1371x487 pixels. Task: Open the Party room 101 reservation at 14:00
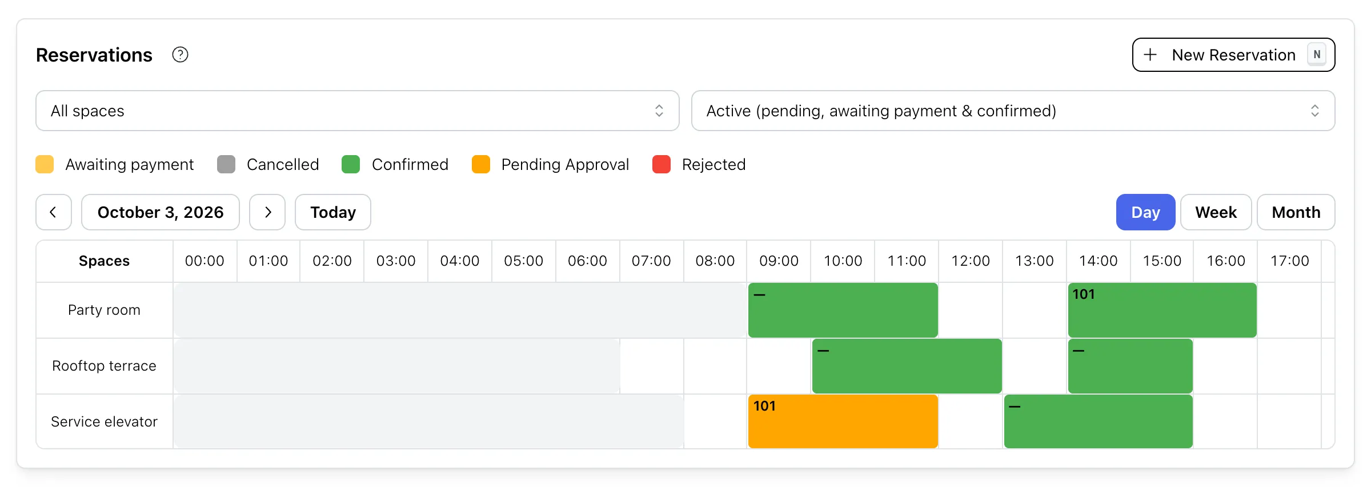click(x=1162, y=310)
